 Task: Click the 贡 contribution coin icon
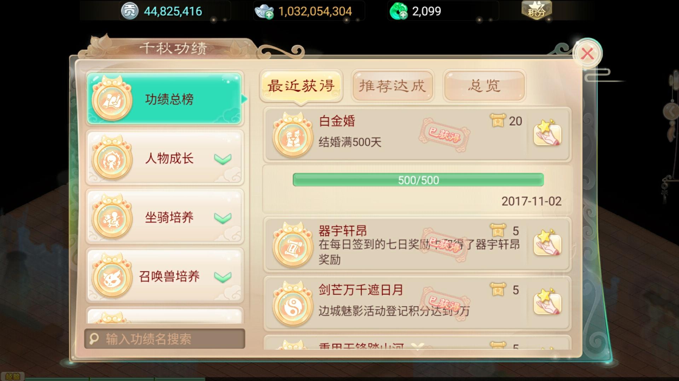coord(130,11)
